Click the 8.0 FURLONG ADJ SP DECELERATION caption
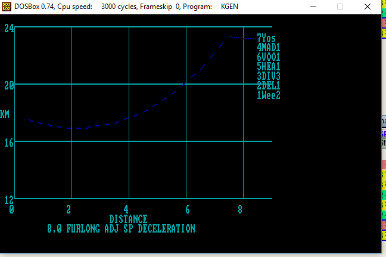 pyautogui.click(x=121, y=228)
